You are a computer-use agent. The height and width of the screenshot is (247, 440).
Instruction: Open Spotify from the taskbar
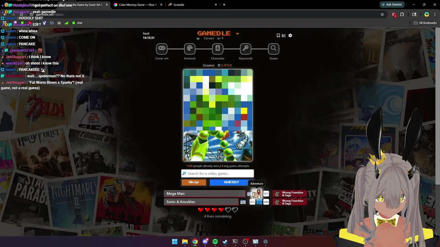point(215,242)
